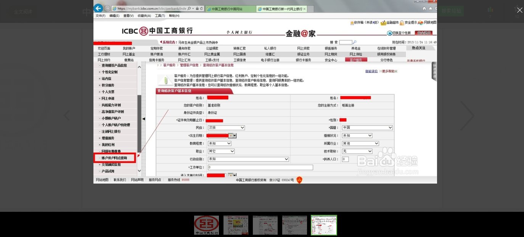This screenshot has width=524, height=237.
Task: Open the 技术职称 dropdown showing 无
Action: pos(357,151)
